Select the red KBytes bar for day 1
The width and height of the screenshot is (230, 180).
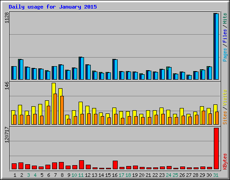(14, 166)
